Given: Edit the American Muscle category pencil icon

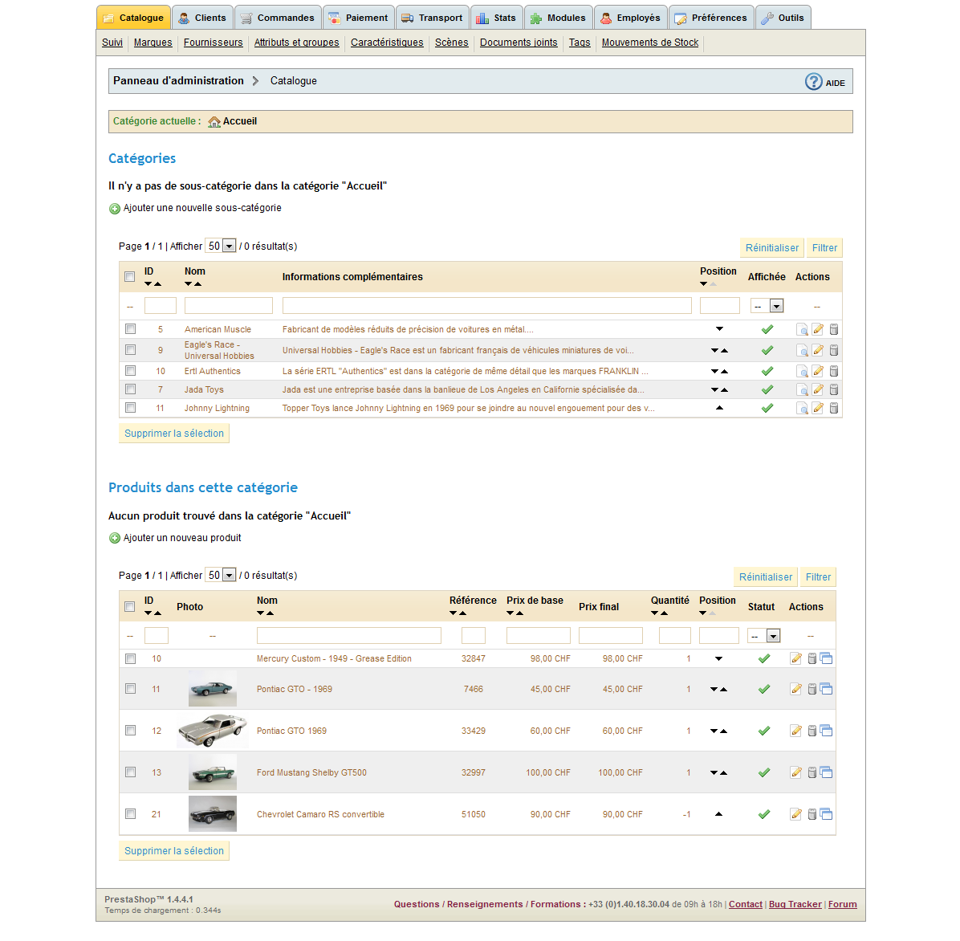Looking at the screenshot, I should [x=817, y=329].
